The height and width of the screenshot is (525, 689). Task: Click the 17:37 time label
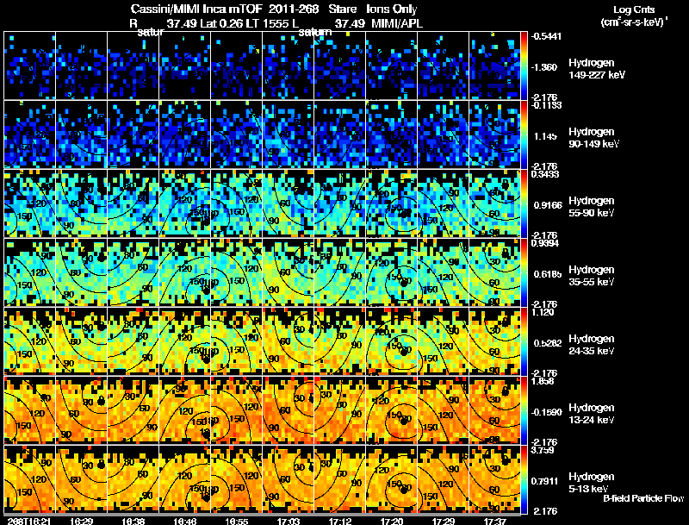(494, 521)
